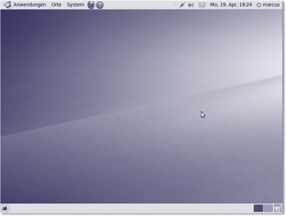Image resolution: width=286 pixels, height=216 pixels.
Task: Click the power shutdown icon
Action: pyautogui.click(x=259, y=5)
